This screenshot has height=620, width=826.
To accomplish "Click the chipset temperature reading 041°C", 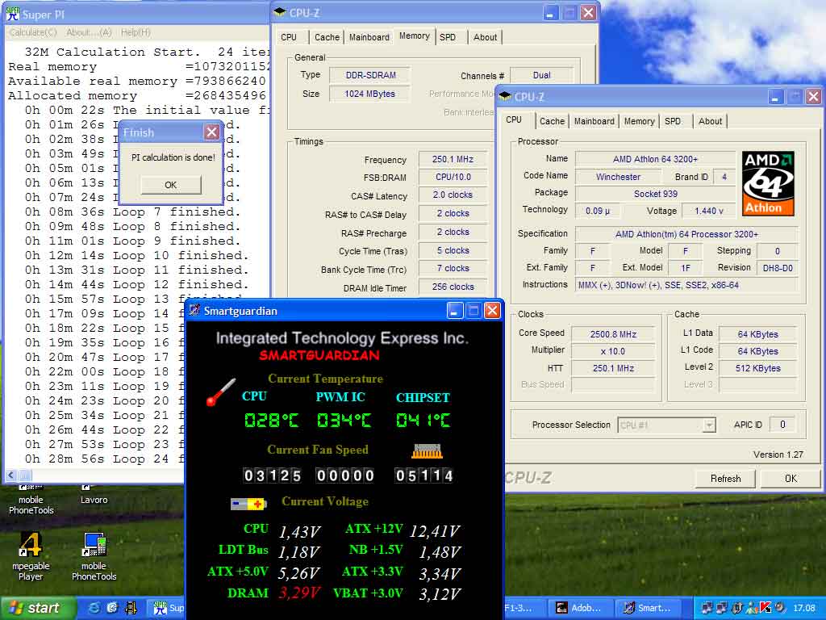I will [x=423, y=420].
